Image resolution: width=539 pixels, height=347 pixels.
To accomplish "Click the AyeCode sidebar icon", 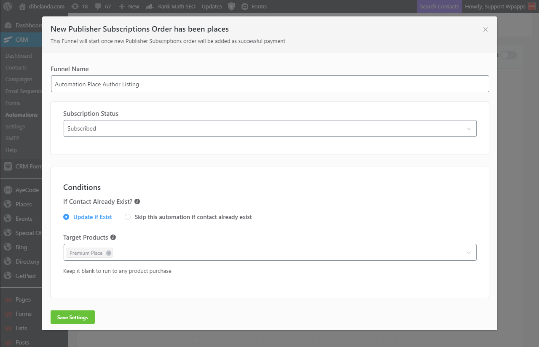I will pyautogui.click(x=8, y=190).
